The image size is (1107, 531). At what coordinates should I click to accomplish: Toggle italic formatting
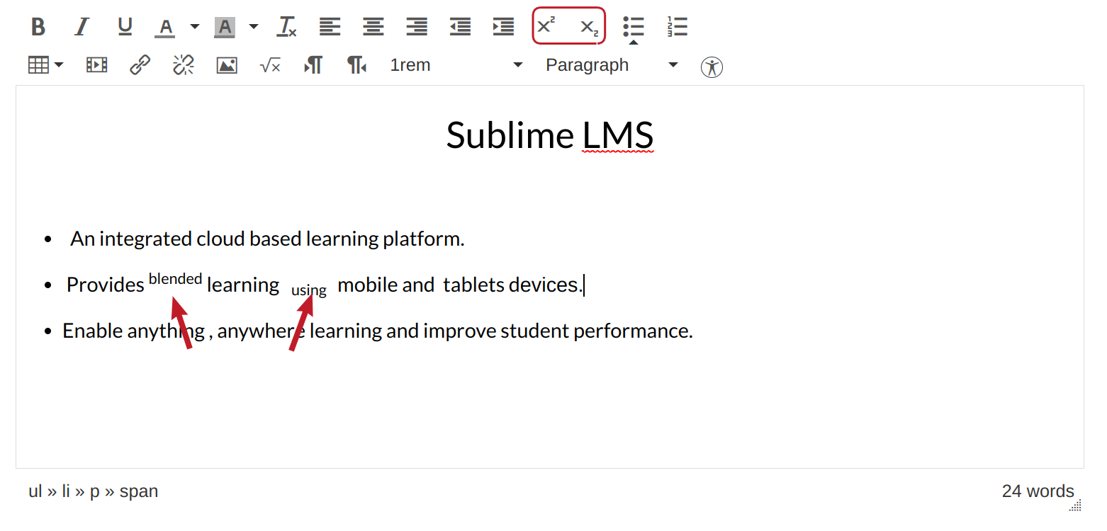pos(82,26)
